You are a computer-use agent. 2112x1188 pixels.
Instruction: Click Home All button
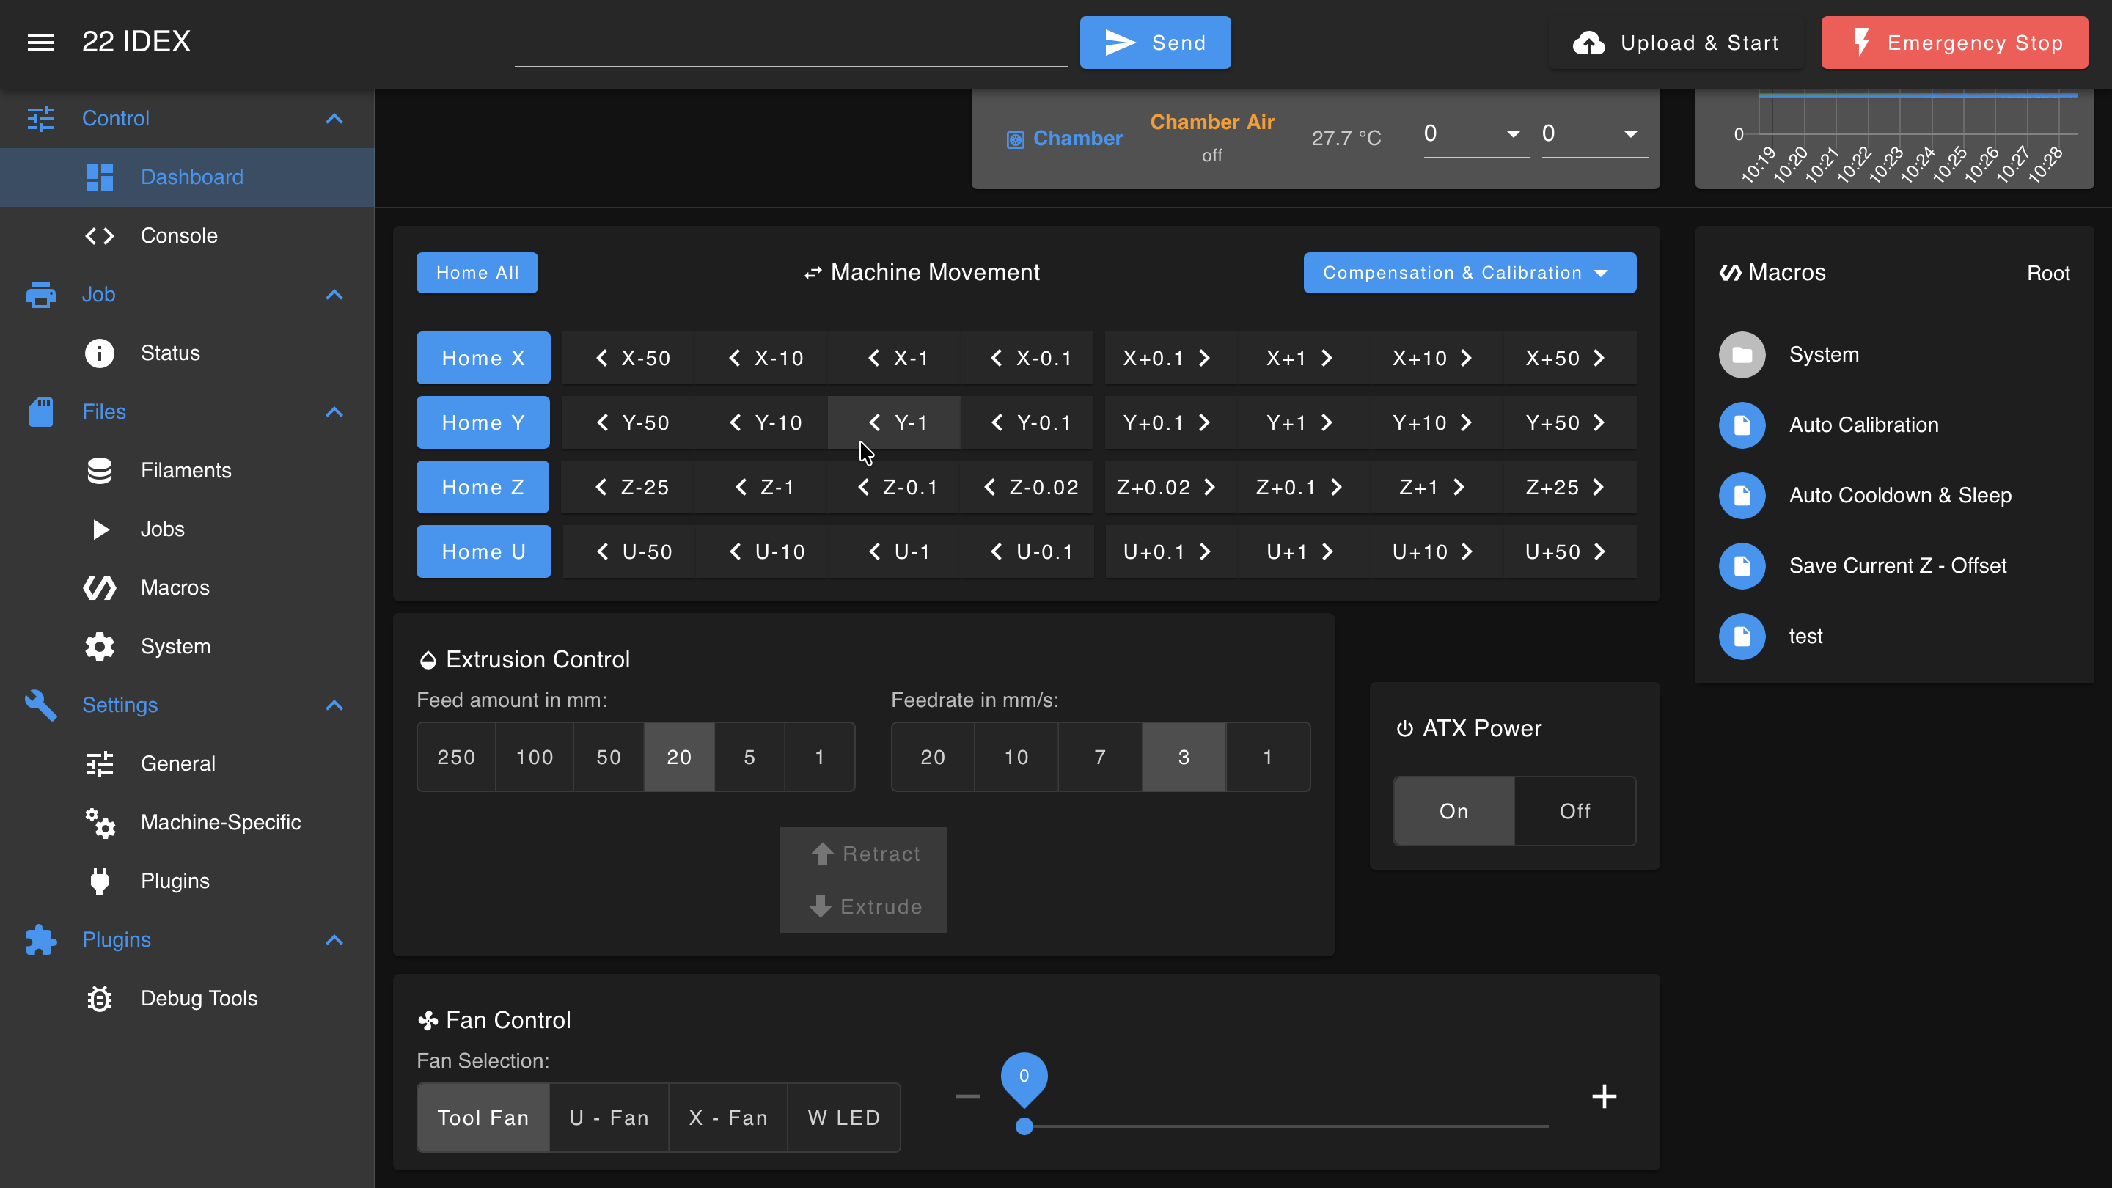pos(477,273)
